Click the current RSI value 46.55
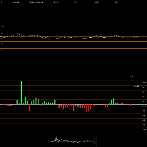The height and width of the screenshot is (147, 147). (135, 37)
